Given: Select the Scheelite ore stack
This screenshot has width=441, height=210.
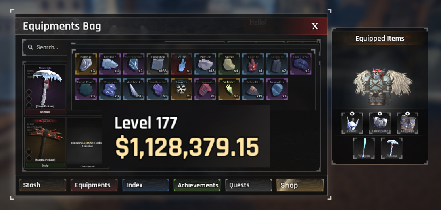Looking at the screenshot, I should point(253,89).
